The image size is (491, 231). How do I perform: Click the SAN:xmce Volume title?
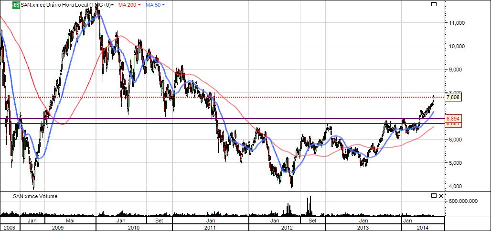point(35,196)
